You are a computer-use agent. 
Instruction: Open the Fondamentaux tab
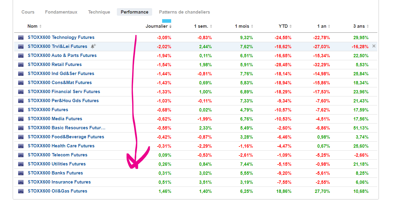61,12
